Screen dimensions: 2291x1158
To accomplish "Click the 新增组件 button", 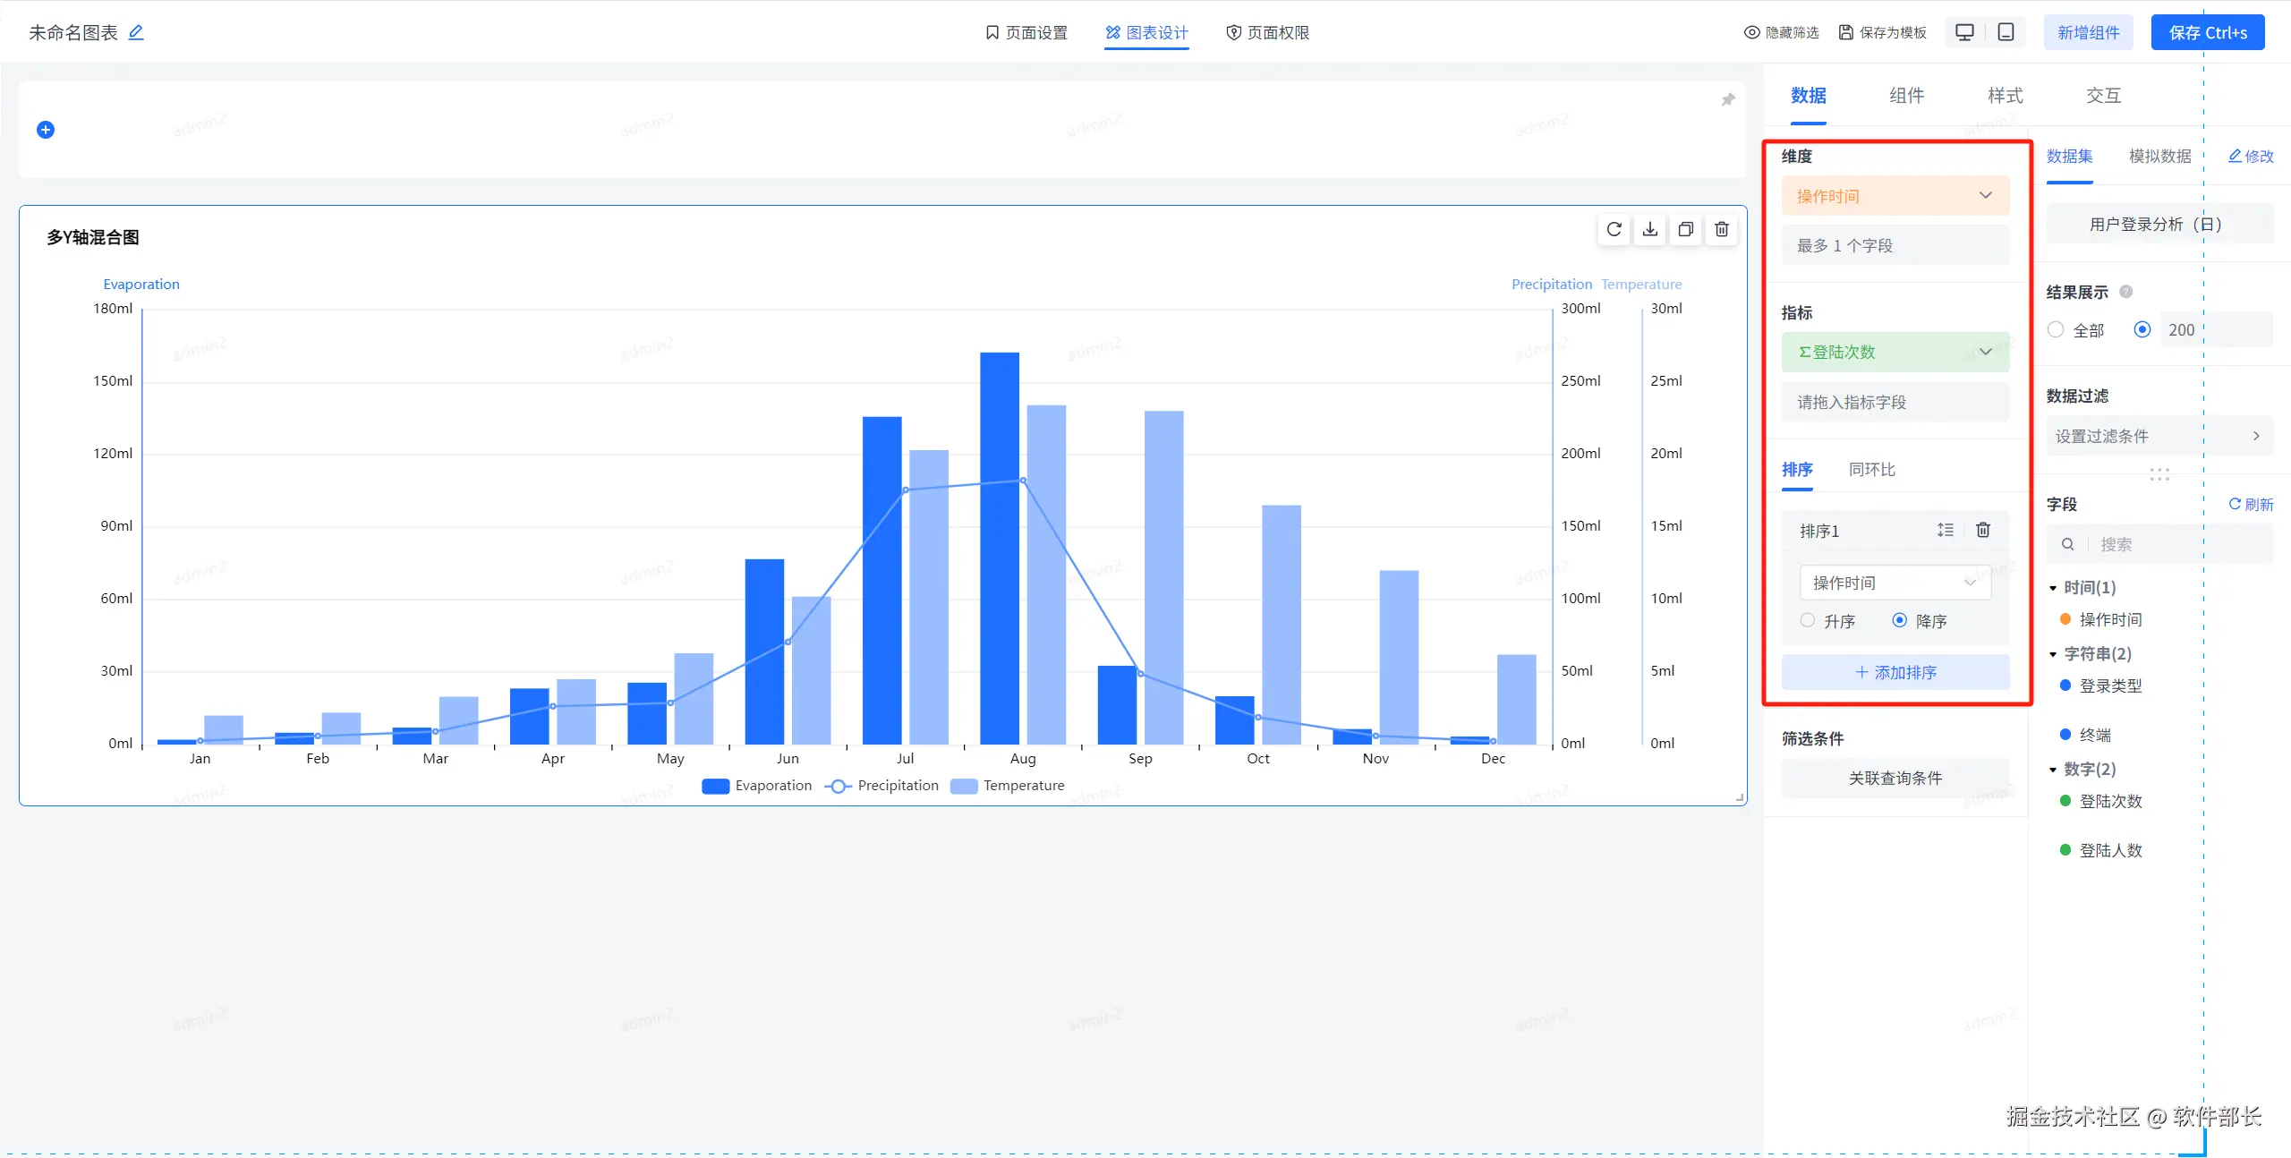I will click(x=2088, y=32).
